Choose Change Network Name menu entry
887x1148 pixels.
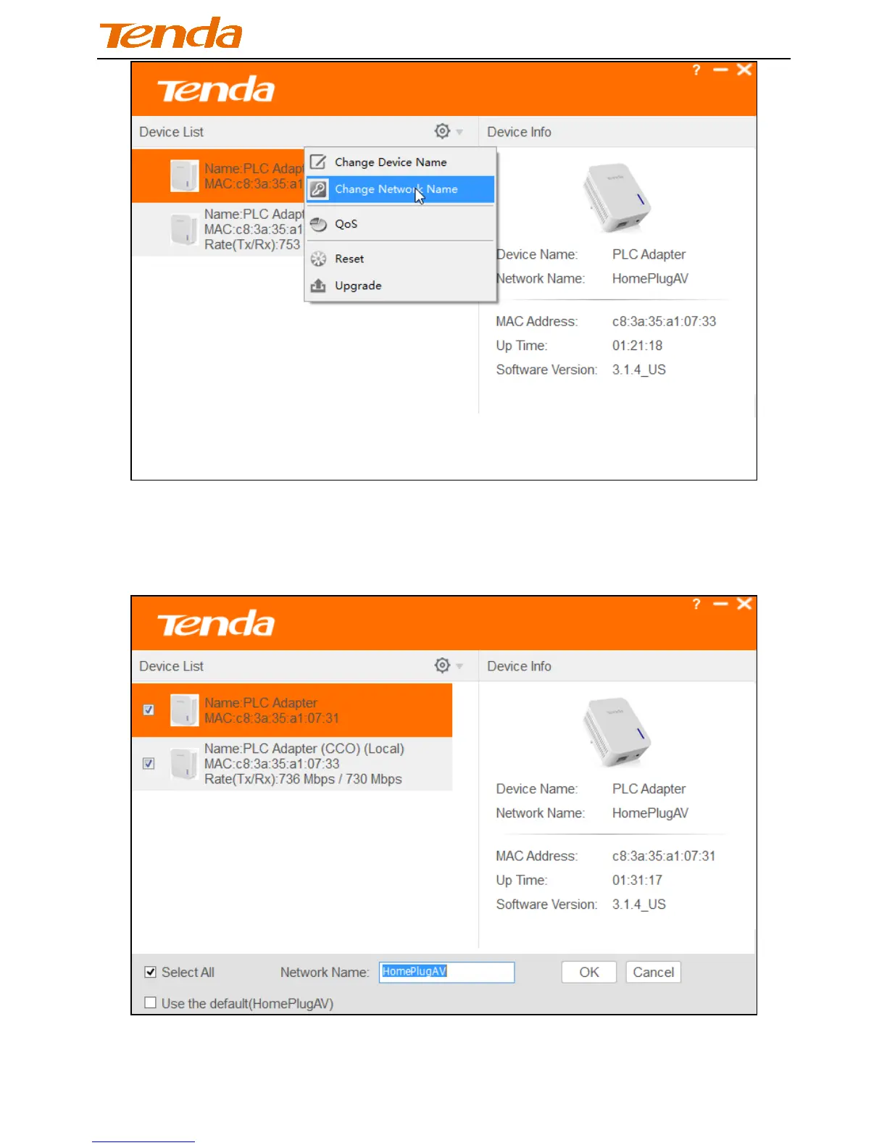pyautogui.click(x=400, y=189)
